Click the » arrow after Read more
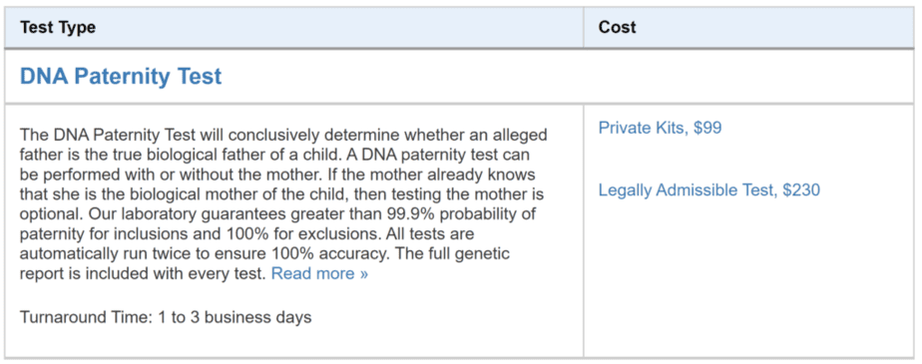 [x=363, y=274]
